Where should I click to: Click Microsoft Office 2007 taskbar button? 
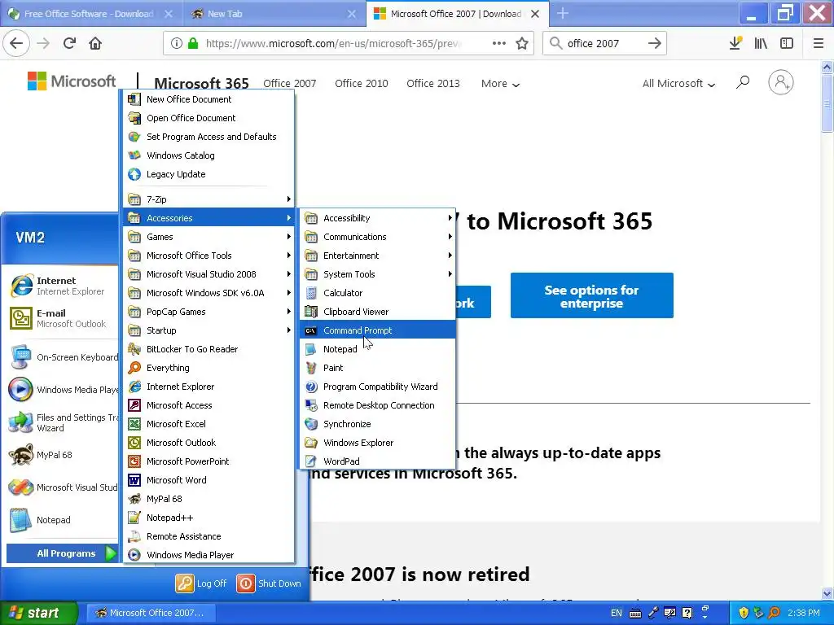[x=151, y=613]
